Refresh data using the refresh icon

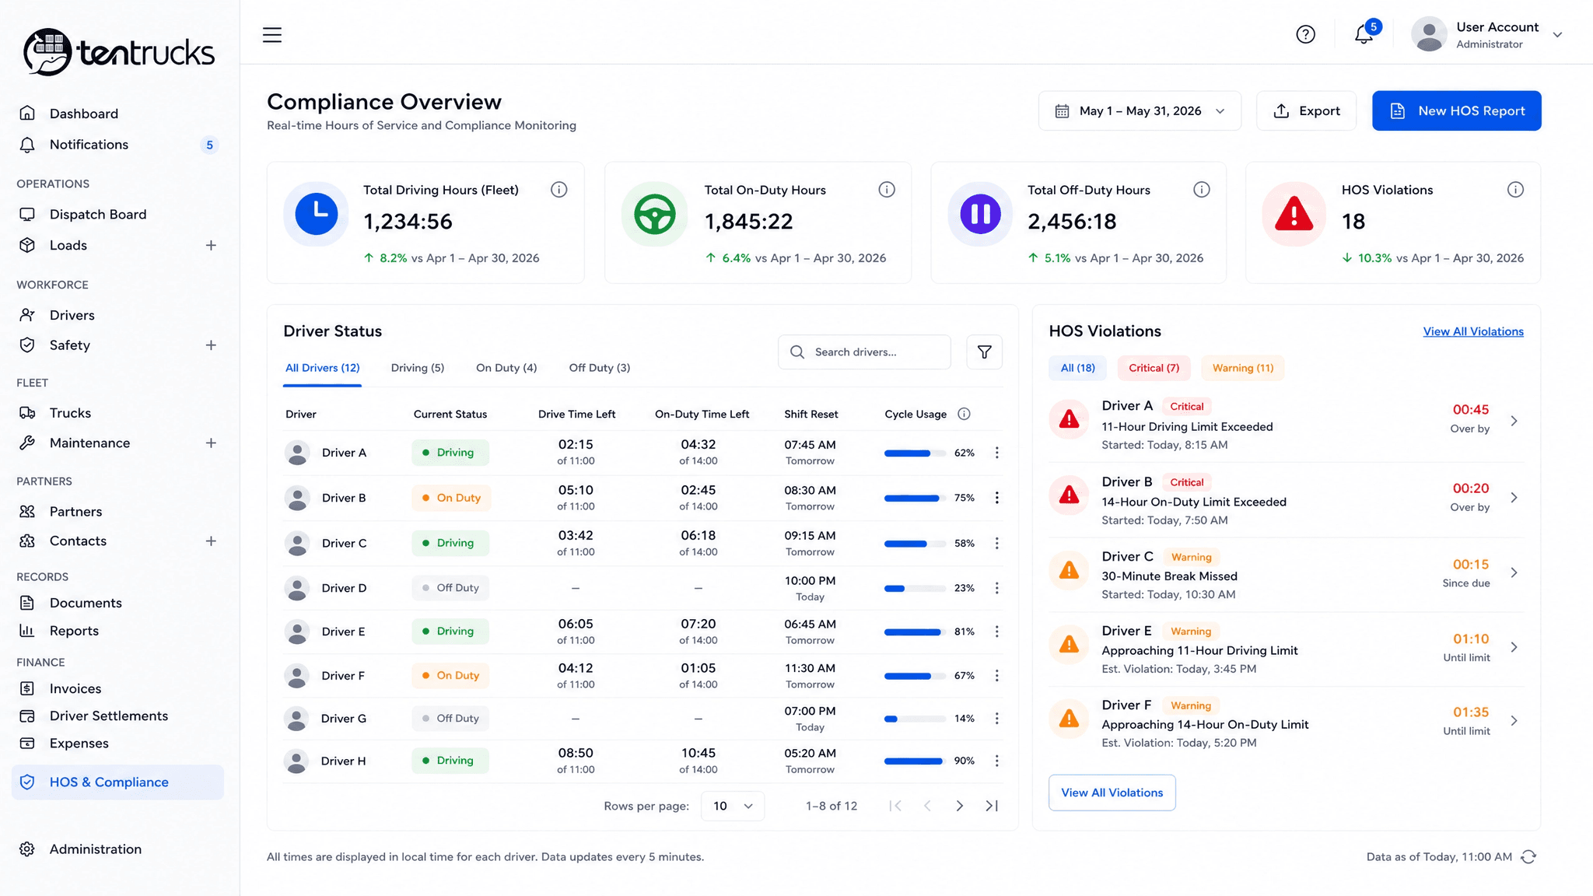pyautogui.click(x=1528, y=857)
